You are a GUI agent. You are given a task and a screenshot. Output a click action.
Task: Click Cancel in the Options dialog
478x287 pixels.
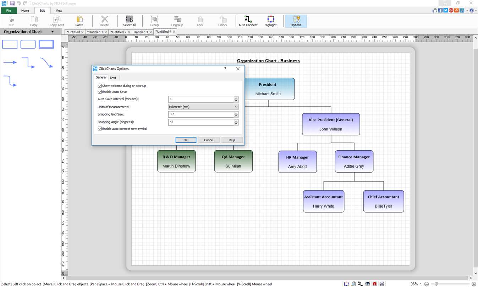click(209, 140)
